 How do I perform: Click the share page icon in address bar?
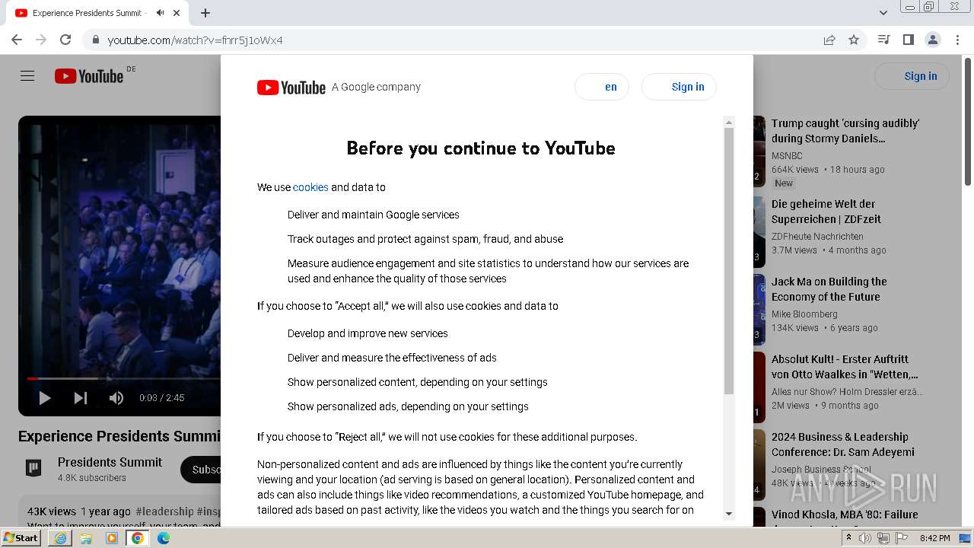point(829,40)
